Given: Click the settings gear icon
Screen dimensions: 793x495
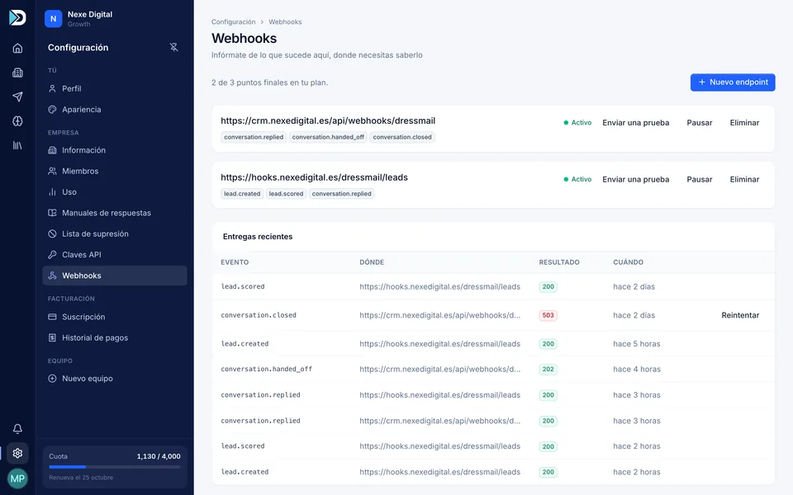Looking at the screenshot, I should [x=17, y=453].
